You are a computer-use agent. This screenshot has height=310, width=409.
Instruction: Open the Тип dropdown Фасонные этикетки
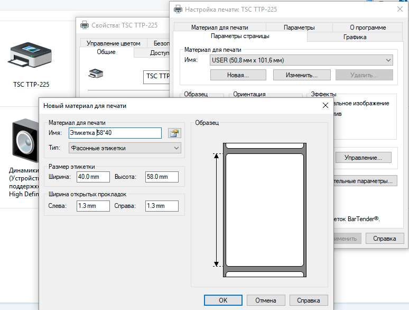[x=126, y=148]
